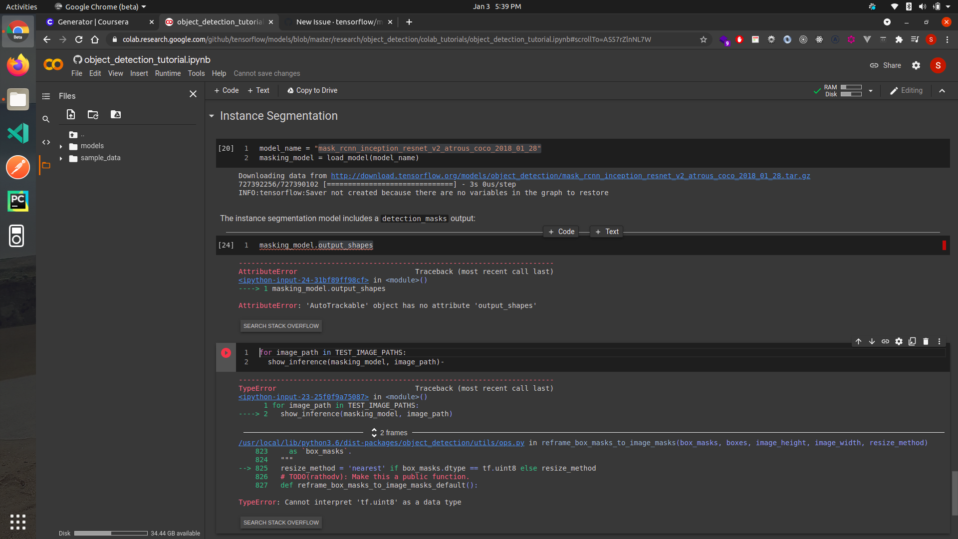
Task: Expand the models folder
Action: point(61,146)
